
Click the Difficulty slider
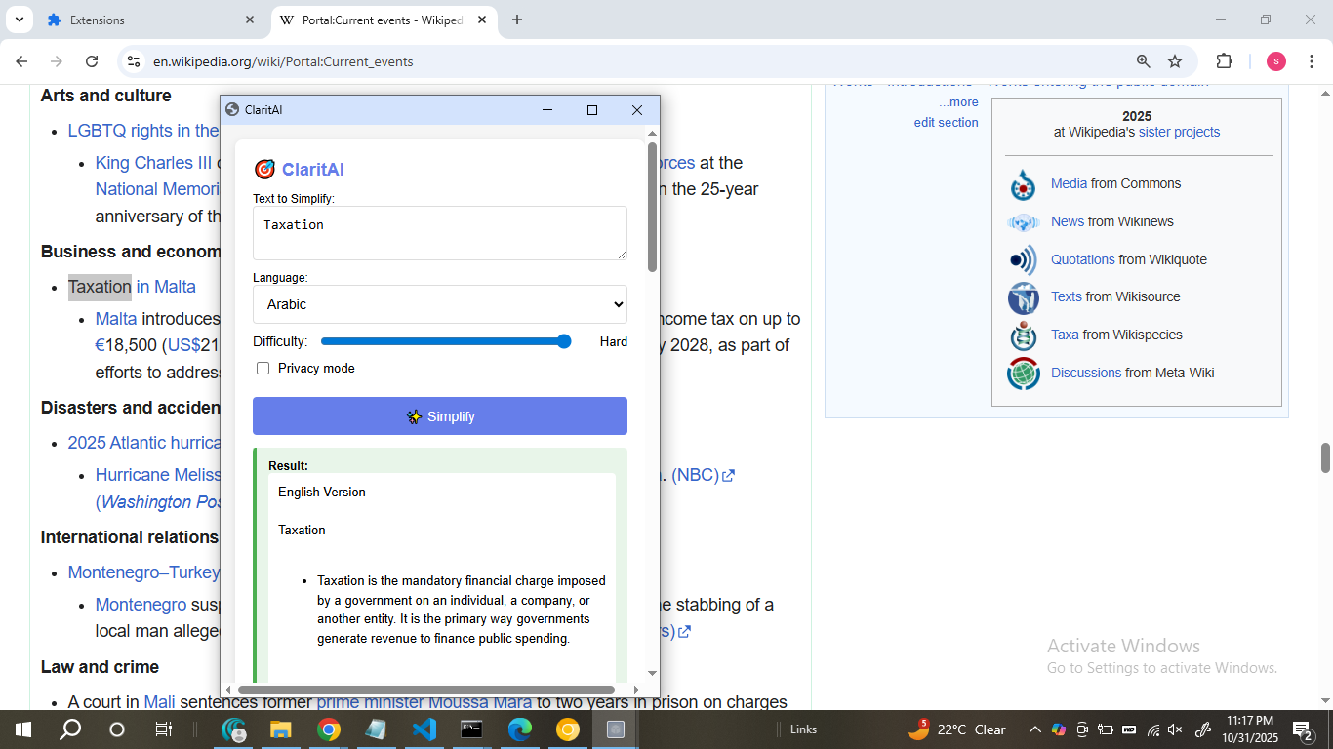coord(447,341)
